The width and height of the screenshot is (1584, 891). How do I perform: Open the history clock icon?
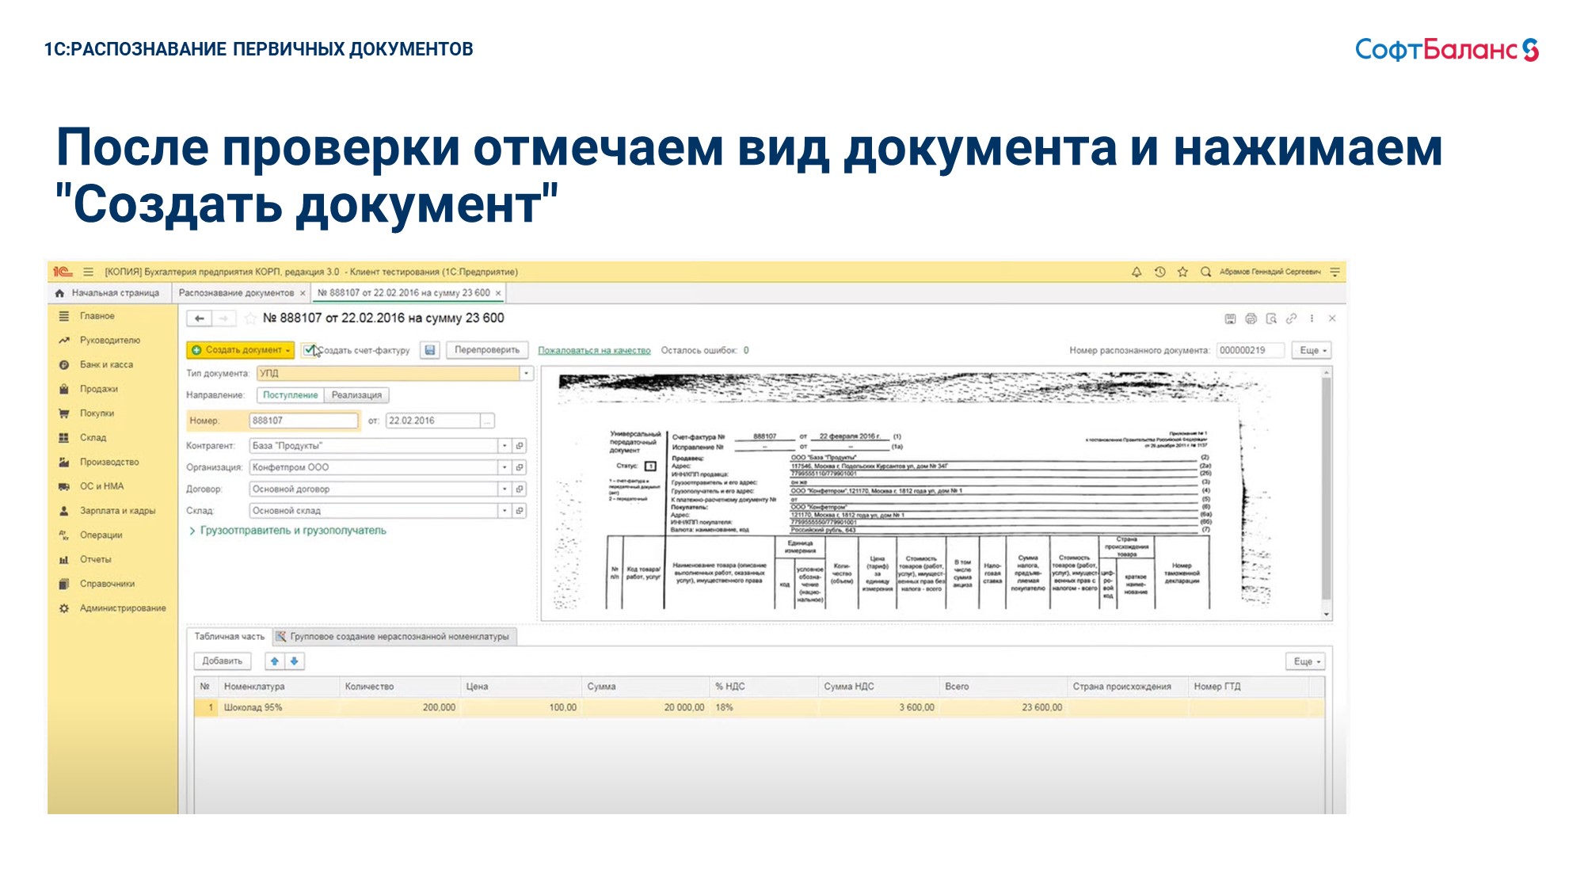pos(1159,272)
